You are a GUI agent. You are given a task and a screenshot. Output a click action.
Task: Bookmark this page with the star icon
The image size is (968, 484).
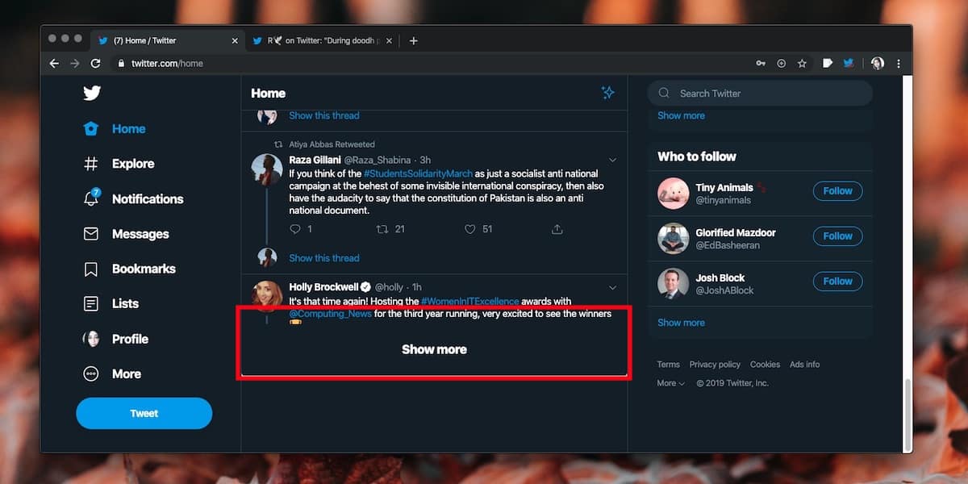tap(802, 63)
